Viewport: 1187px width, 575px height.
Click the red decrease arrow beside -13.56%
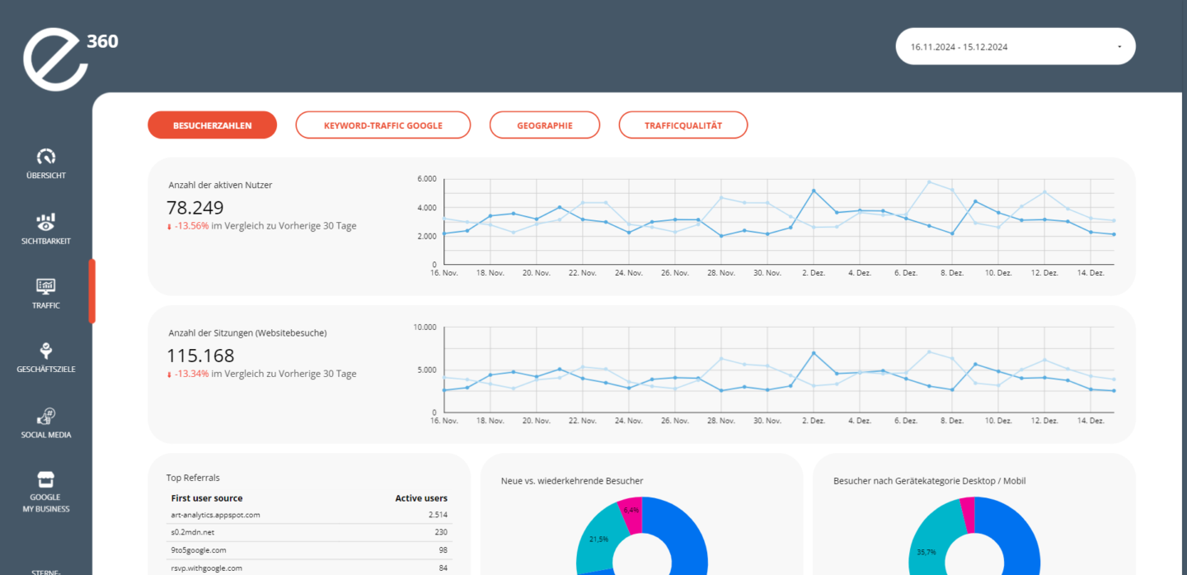(x=170, y=226)
